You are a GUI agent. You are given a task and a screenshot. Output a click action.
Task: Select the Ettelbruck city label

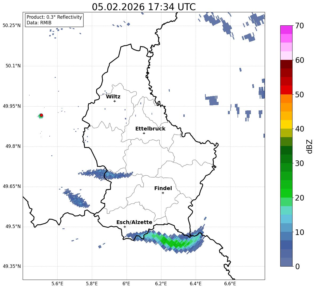tap(150, 129)
